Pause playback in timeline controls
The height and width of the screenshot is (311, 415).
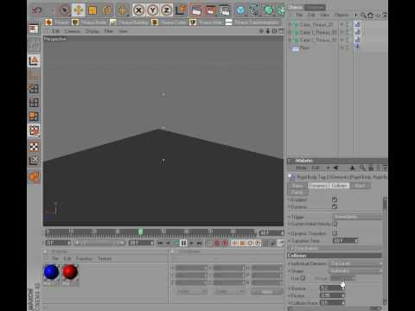(183, 244)
